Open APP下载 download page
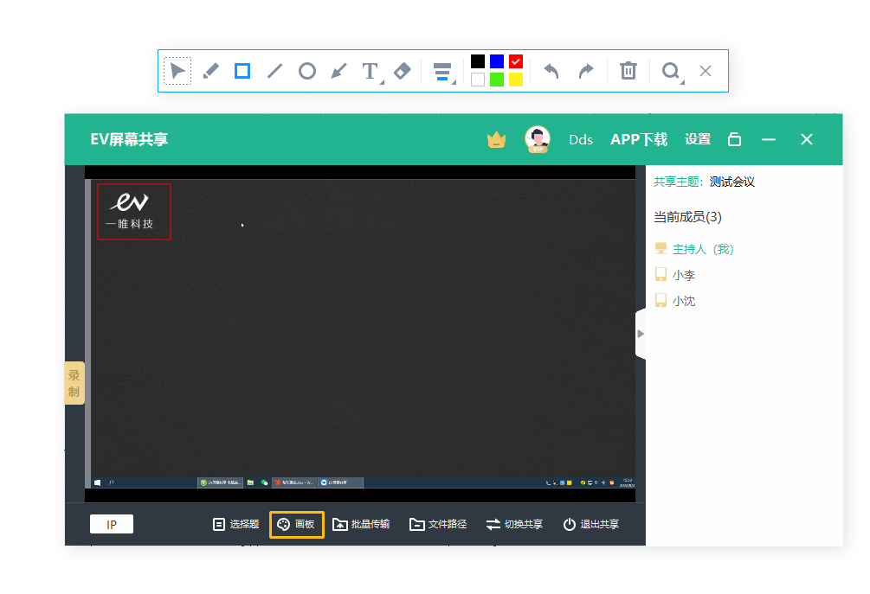 [x=639, y=139]
